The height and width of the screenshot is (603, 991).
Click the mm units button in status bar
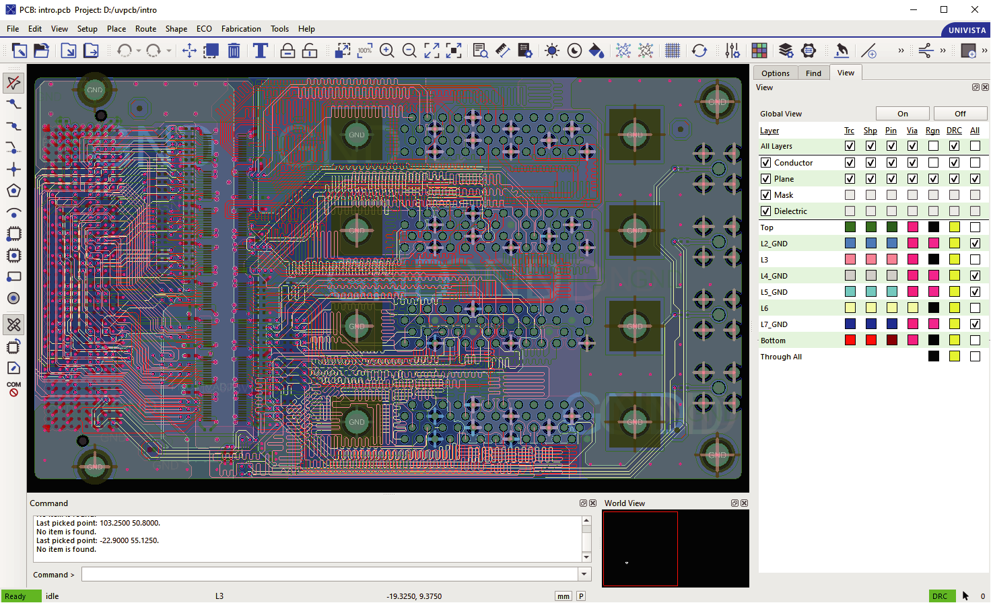click(x=563, y=596)
